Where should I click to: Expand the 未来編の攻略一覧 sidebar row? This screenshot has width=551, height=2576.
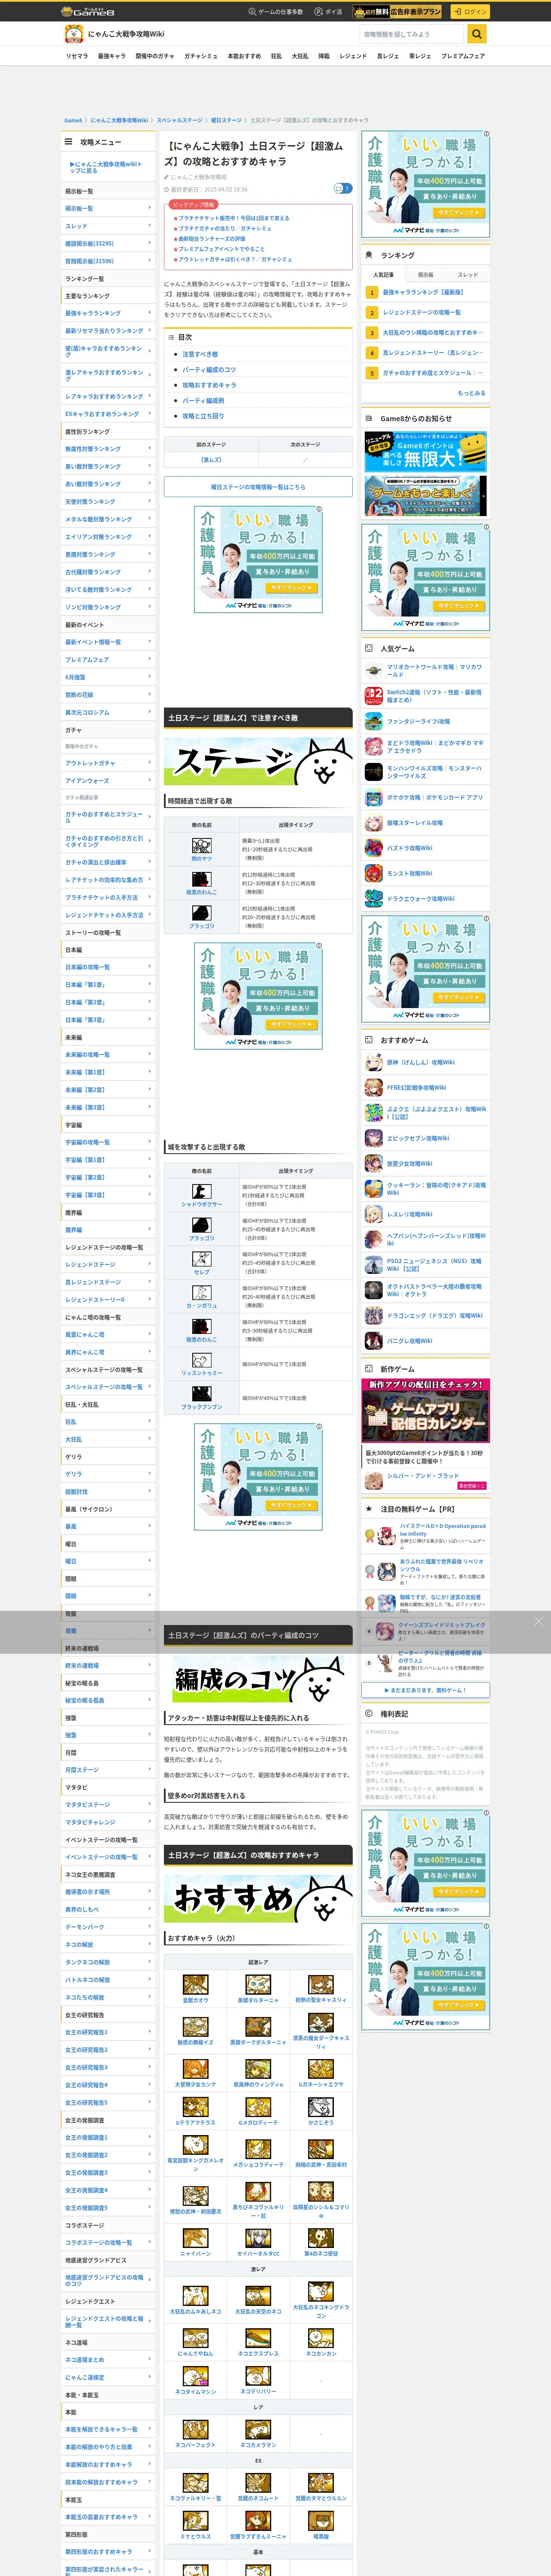point(108,1054)
